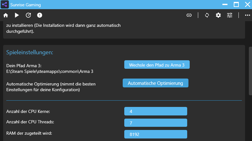Open the three-dot more menu
This screenshot has height=141, width=252.
coord(247,15)
